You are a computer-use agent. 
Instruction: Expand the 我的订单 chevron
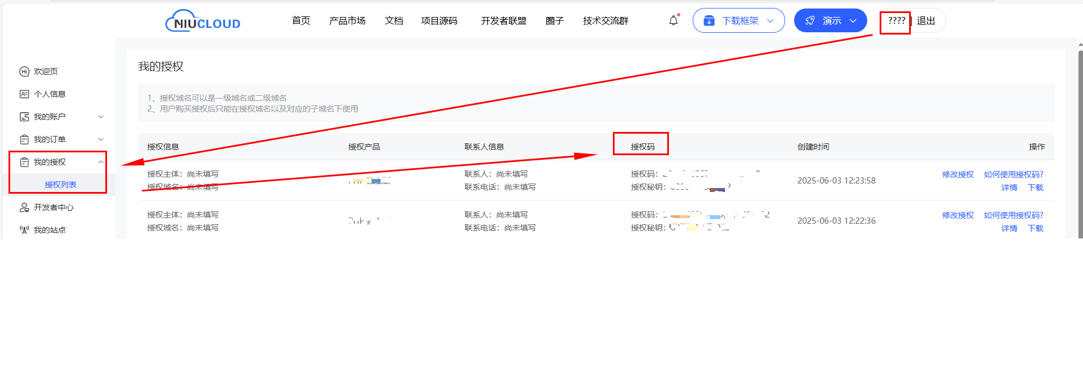click(x=101, y=139)
